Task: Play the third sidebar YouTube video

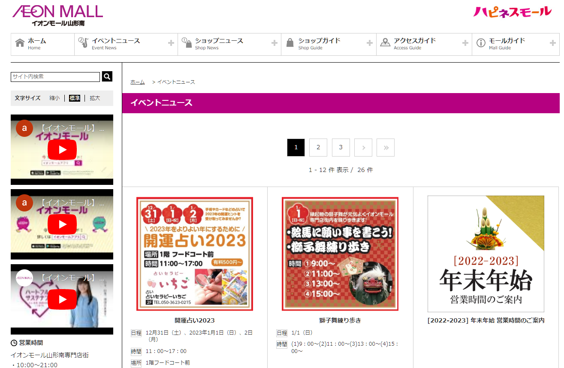Action: (x=62, y=299)
